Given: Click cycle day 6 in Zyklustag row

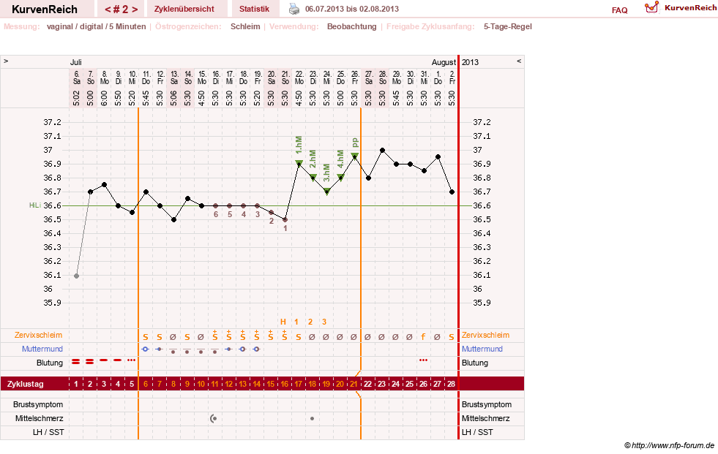Looking at the screenshot, I should point(146,384).
